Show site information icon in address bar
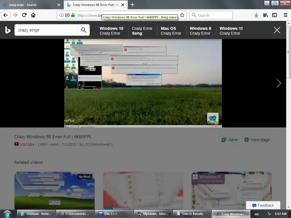The image size is (291, 218). click(61, 15)
